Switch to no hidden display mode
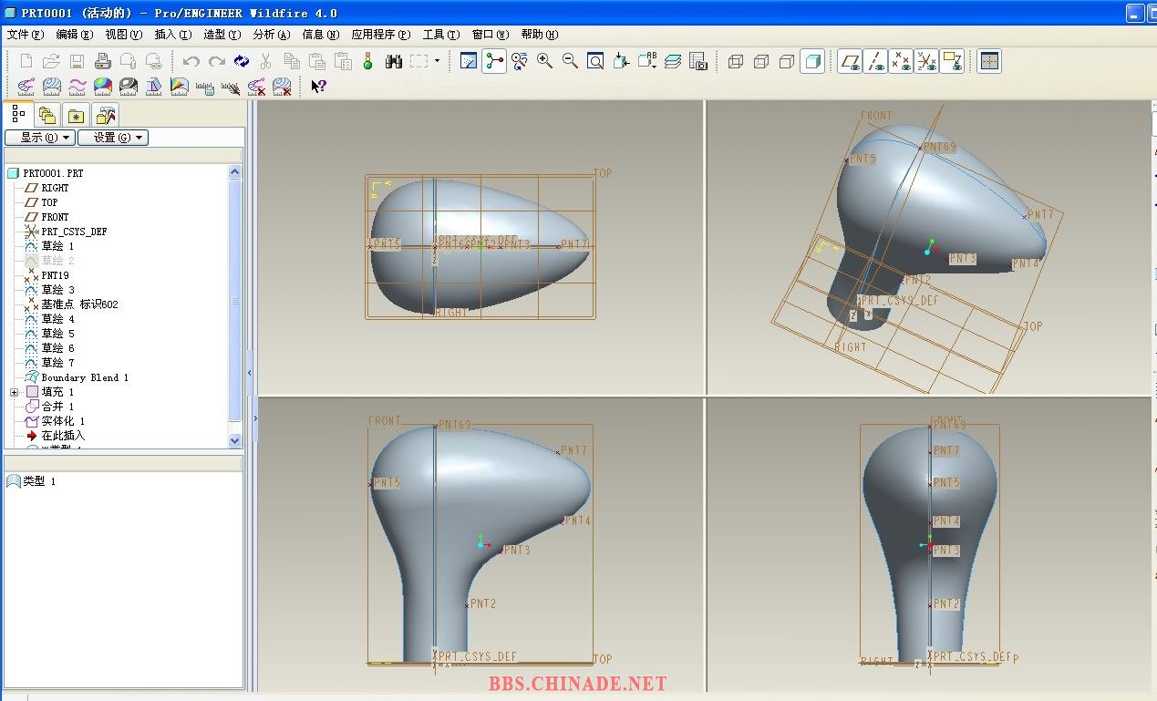Viewport: 1157px width, 701px height. click(787, 61)
